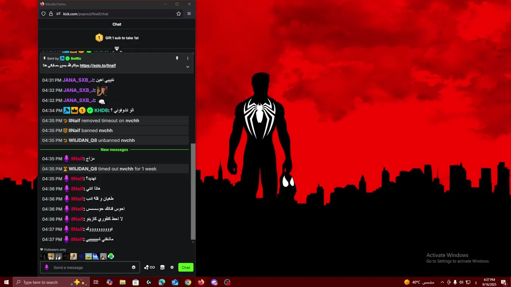Open Logitech G HUB taskbar icon
The width and height of the screenshot is (511, 287).
(x=149, y=282)
